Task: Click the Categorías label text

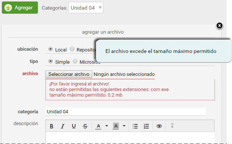Action: (54, 8)
